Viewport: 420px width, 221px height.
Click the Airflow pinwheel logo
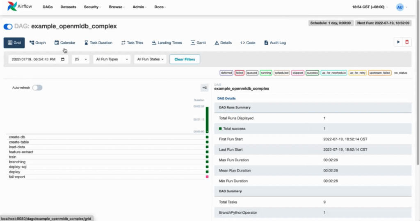point(12,6)
